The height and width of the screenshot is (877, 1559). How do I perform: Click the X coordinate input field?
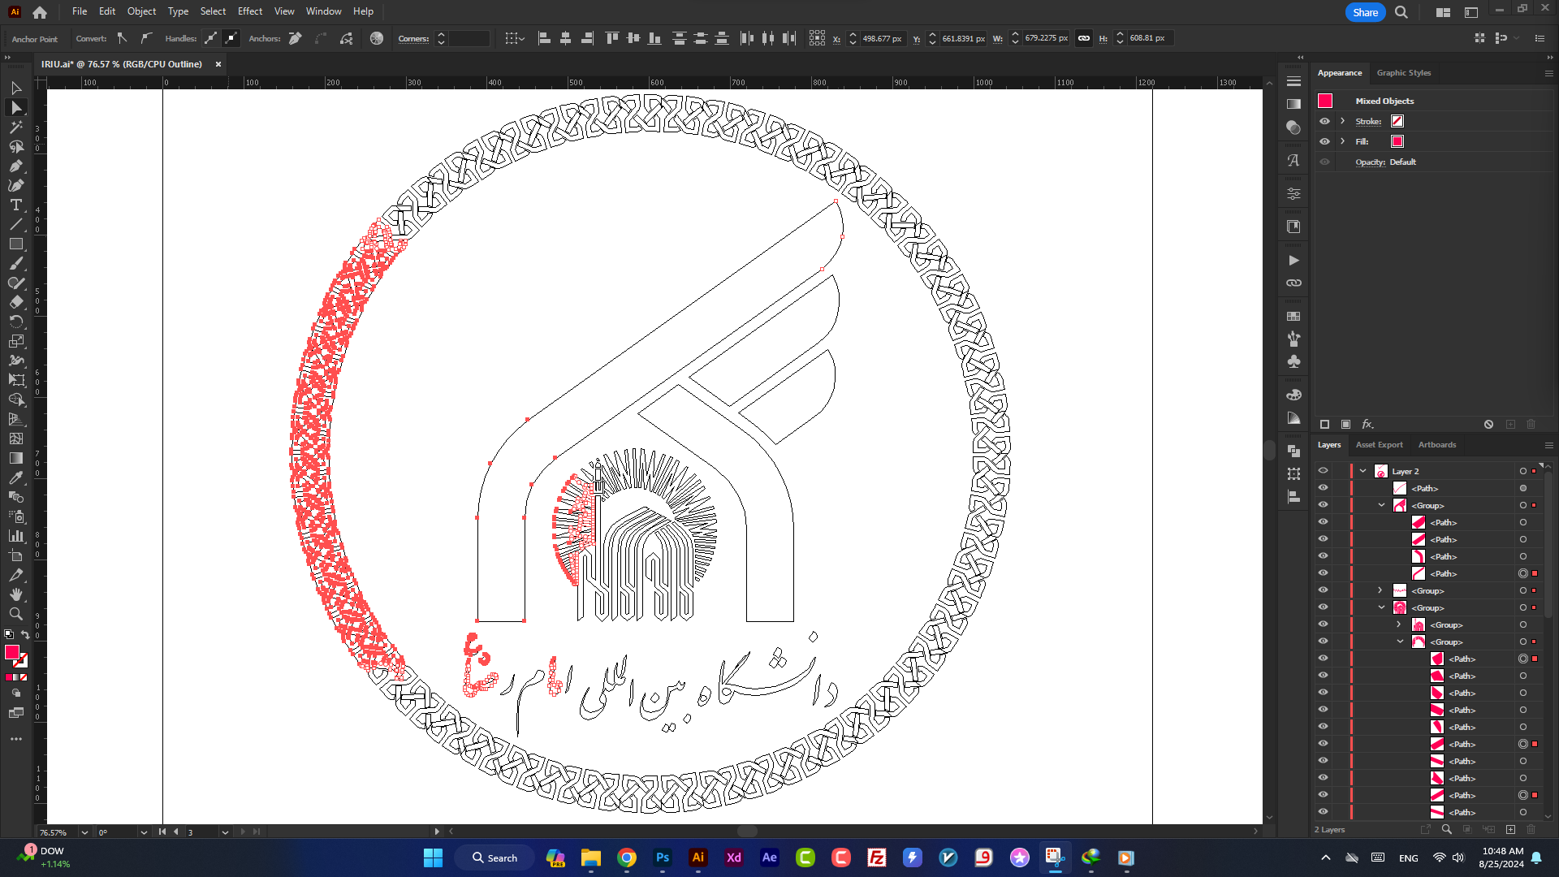point(882,38)
